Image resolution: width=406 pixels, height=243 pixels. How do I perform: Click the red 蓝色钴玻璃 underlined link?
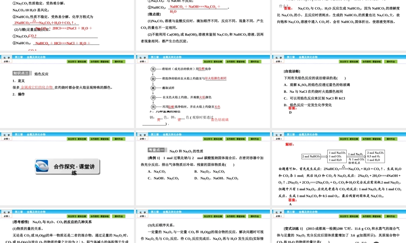point(220,120)
